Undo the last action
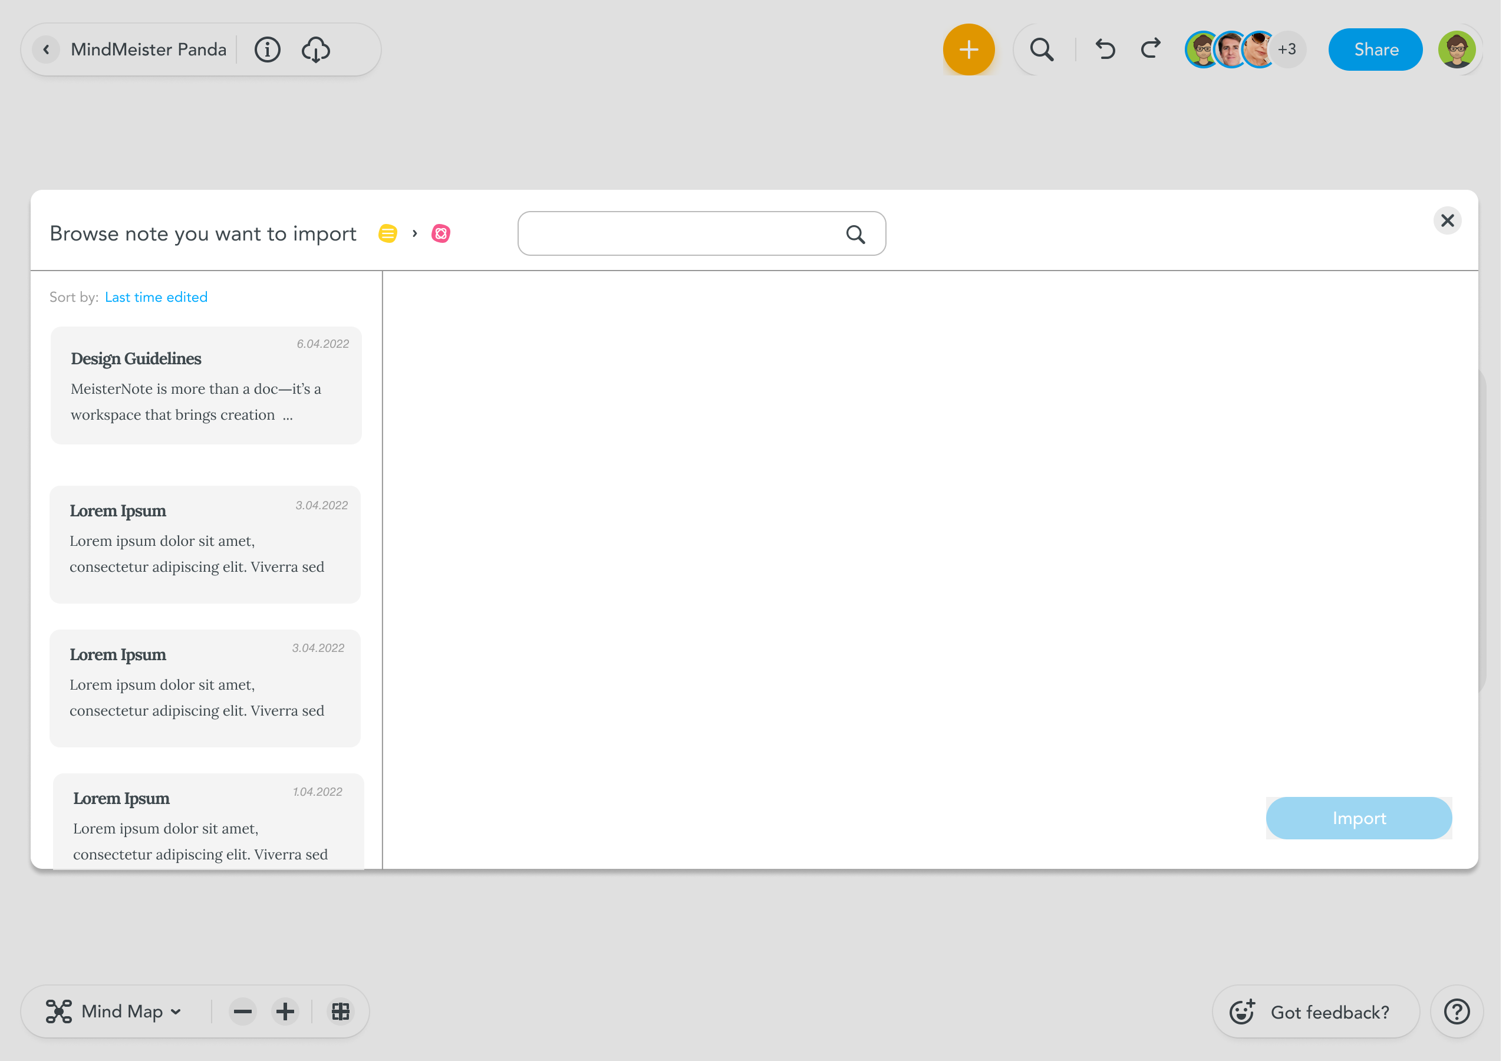This screenshot has height=1061, width=1509. point(1105,50)
